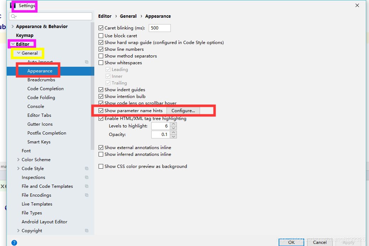The width and height of the screenshot is (369, 246).
Task: Click the Apply button
Action: click(x=348, y=242)
